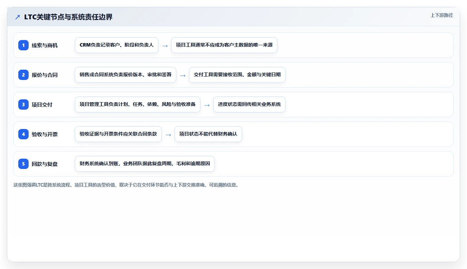
Task: Select the 财务系统确认到账 box in step 5
Action: pos(145,164)
